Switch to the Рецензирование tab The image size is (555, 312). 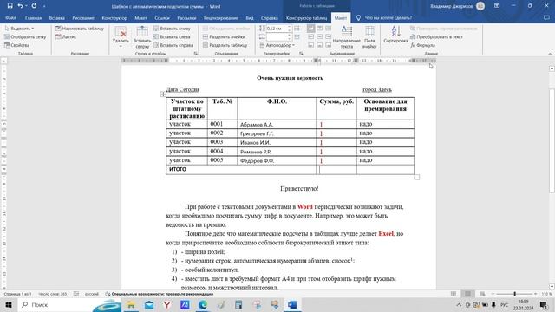point(221,17)
